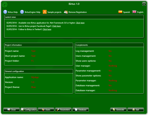Follow .Net Framework news Click here link
This screenshot has width=148, height=115.
tap(80, 23)
